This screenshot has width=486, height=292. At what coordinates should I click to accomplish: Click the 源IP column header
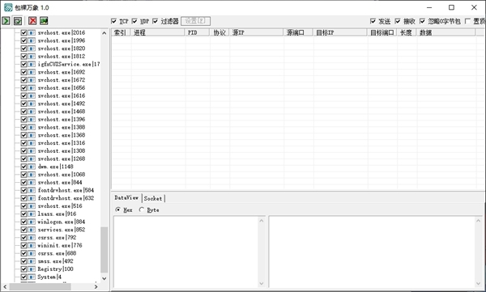tap(257, 32)
